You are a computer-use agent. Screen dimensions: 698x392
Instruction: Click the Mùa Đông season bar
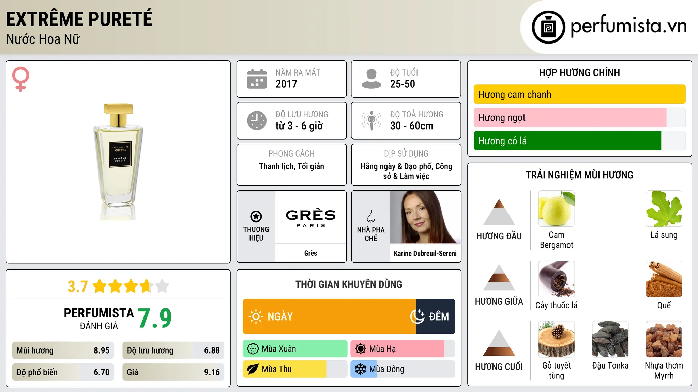[x=403, y=369]
